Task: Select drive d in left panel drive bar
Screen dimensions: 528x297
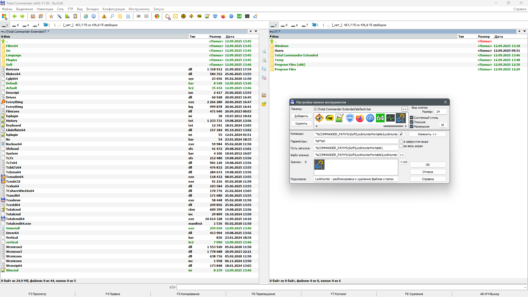Action: tap(15, 25)
